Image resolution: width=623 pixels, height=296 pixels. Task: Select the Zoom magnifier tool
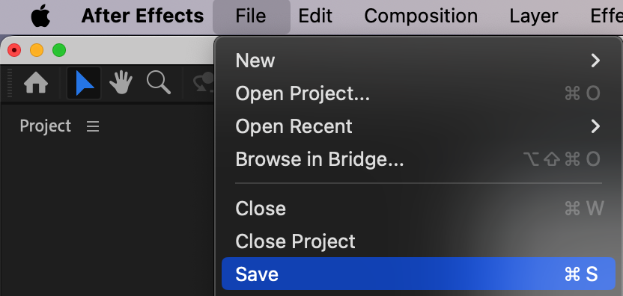click(159, 82)
